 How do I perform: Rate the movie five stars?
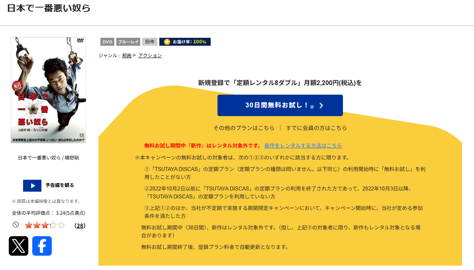click(x=61, y=225)
